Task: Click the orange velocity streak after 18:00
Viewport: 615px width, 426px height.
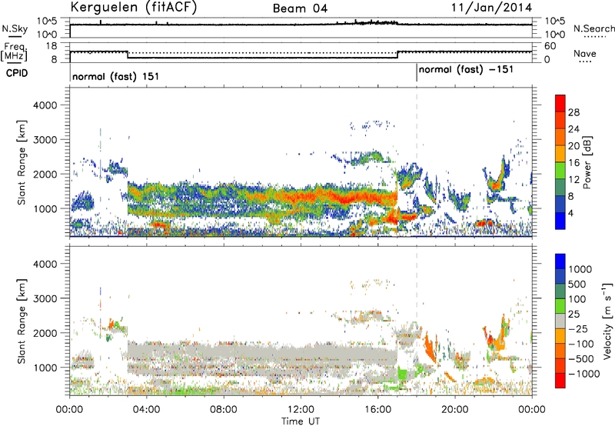Action: (x=430, y=348)
